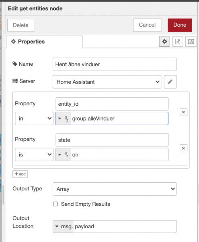The image size is (199, 242).
Task: Switch to the Properties tab
Action: [x=45, y=42]
